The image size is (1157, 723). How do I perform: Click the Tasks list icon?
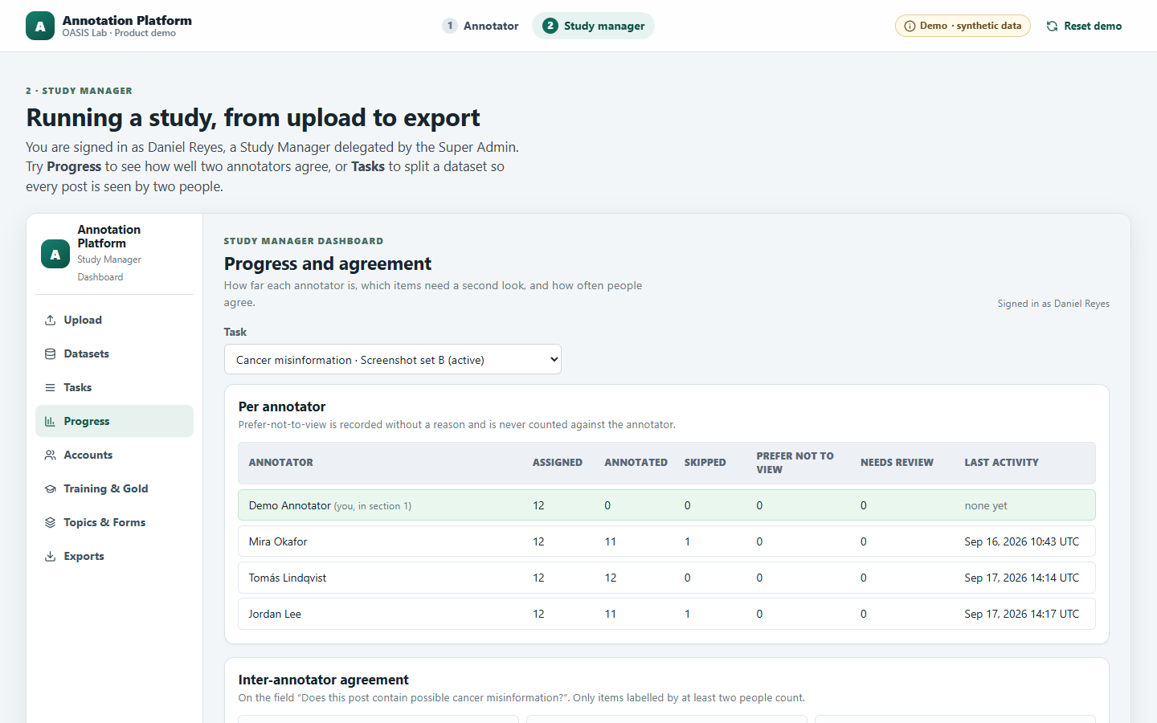(50, 387)
